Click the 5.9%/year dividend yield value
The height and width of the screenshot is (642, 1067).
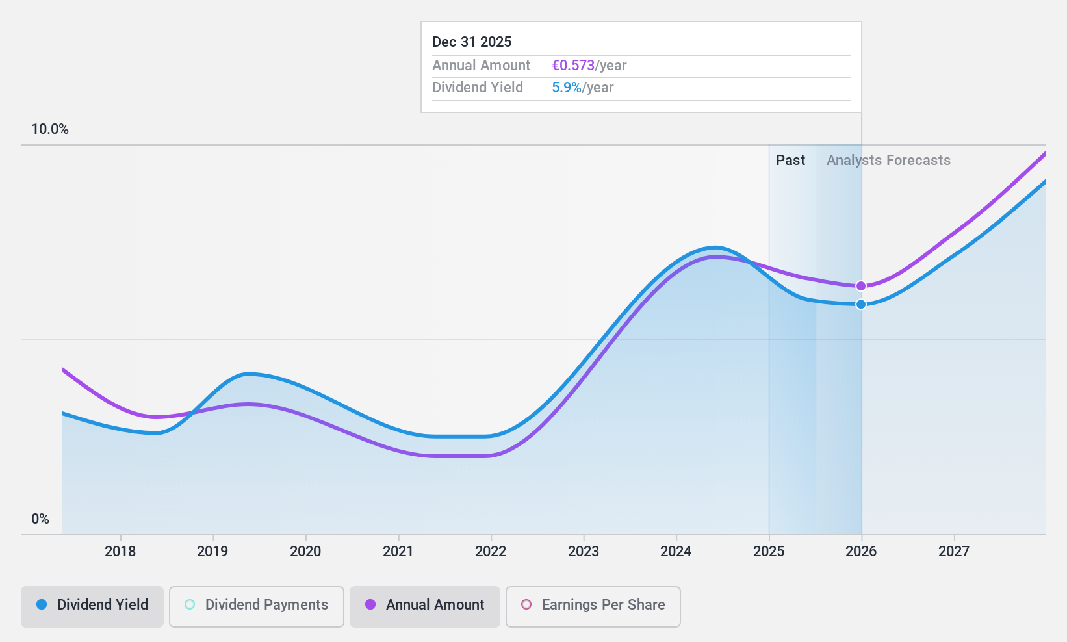[583, 88]
